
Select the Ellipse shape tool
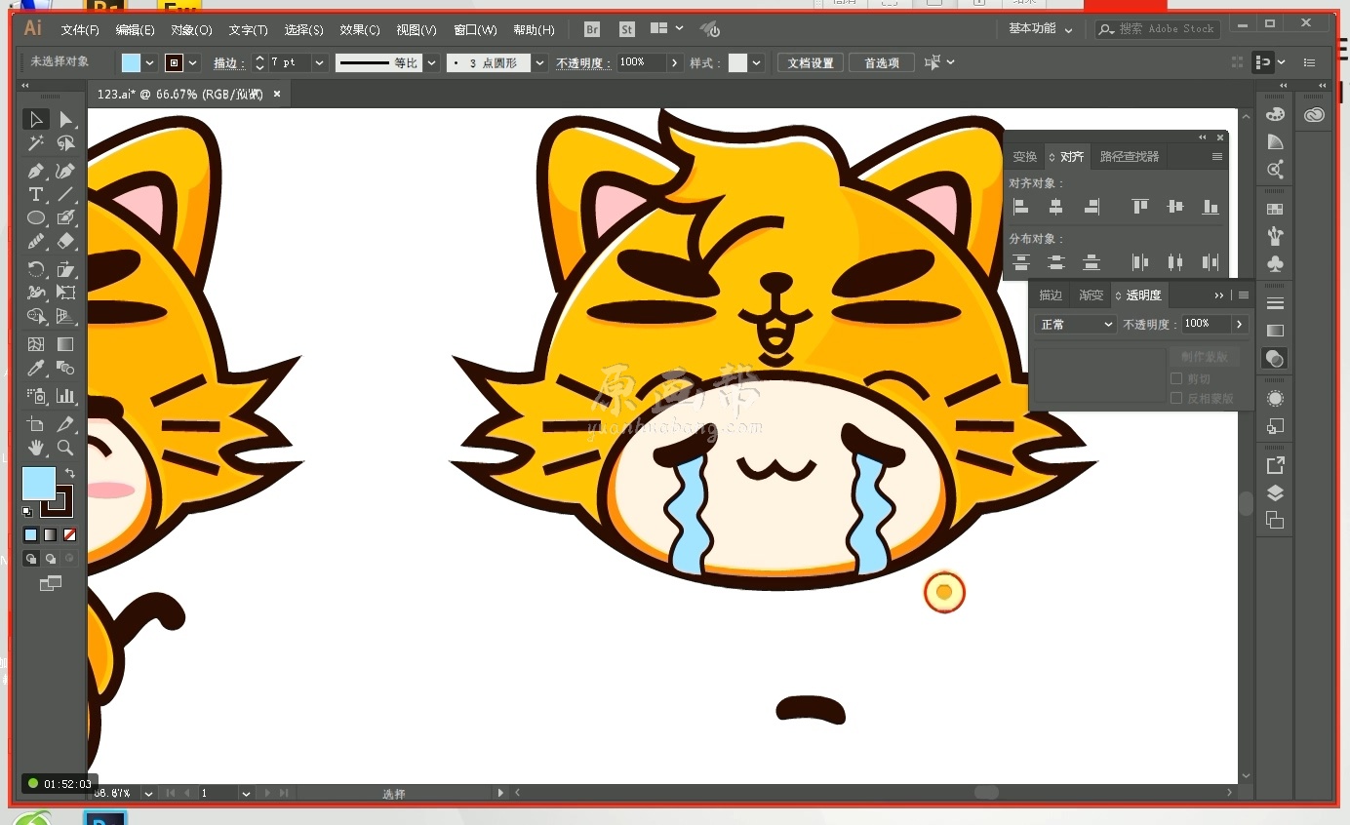point(36,217)
